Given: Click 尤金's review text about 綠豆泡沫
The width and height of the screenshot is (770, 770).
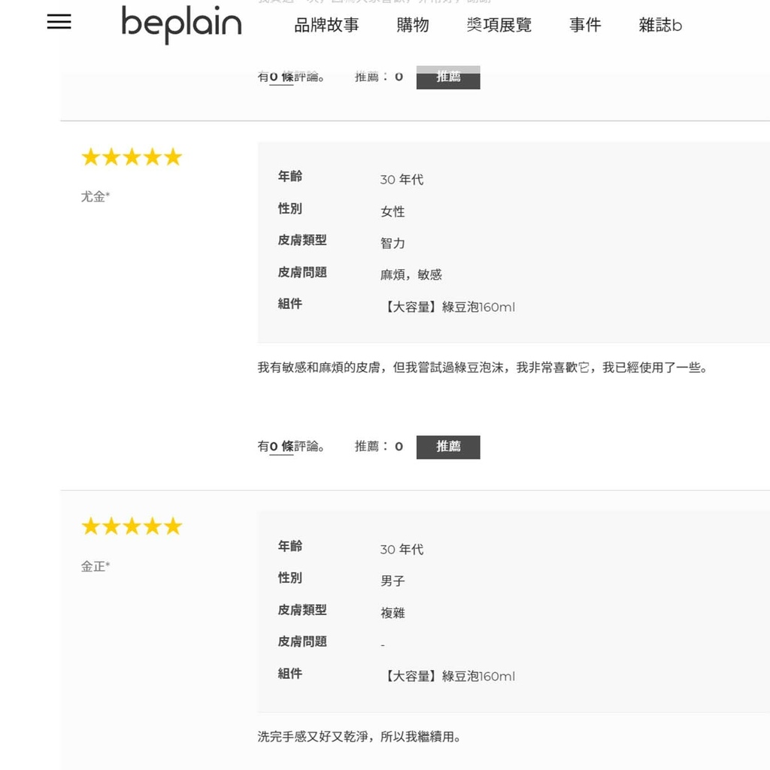Looking at the screenshot, I should point(482,367).
